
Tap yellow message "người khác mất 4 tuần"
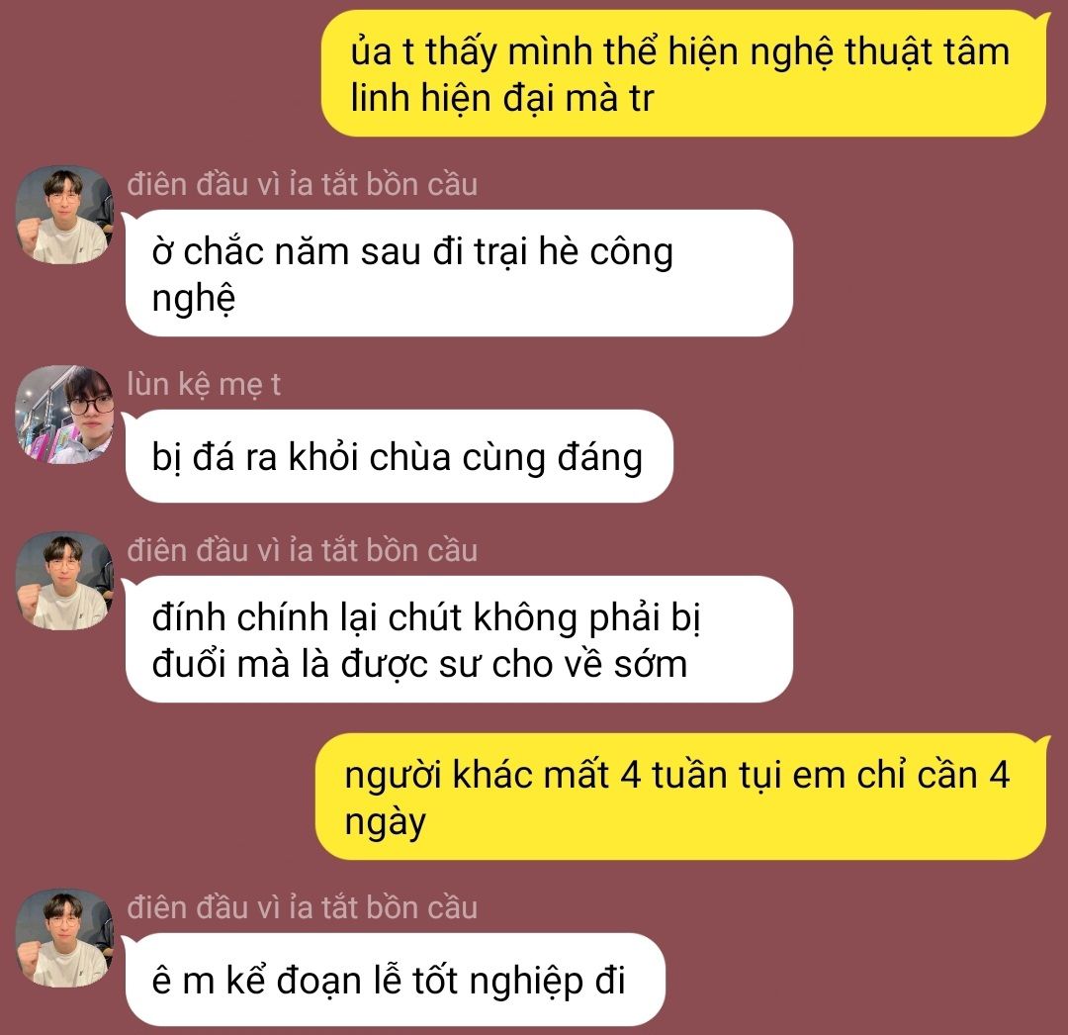[x=680, y=797]
